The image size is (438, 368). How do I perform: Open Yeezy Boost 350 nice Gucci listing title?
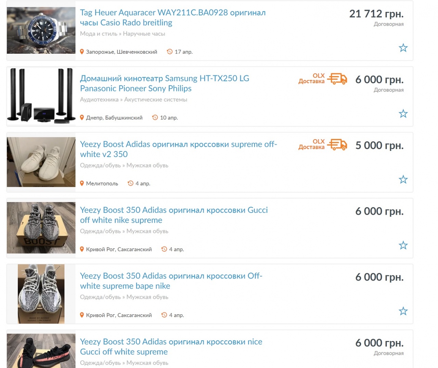(x=171, y=347)
